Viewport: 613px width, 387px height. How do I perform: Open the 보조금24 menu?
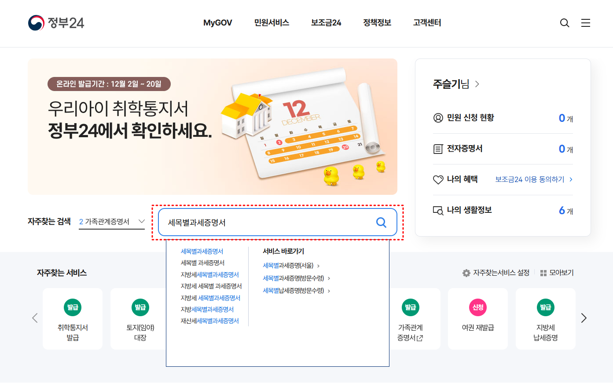326,23
